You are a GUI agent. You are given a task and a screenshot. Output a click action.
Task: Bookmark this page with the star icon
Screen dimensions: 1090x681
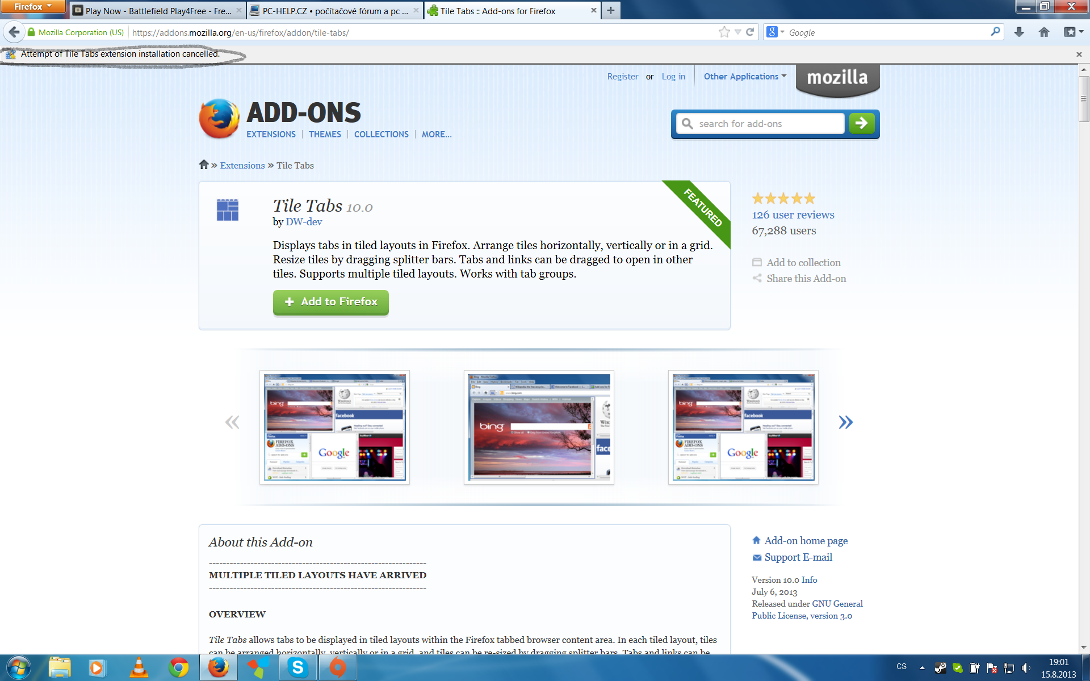coord(724,32)
